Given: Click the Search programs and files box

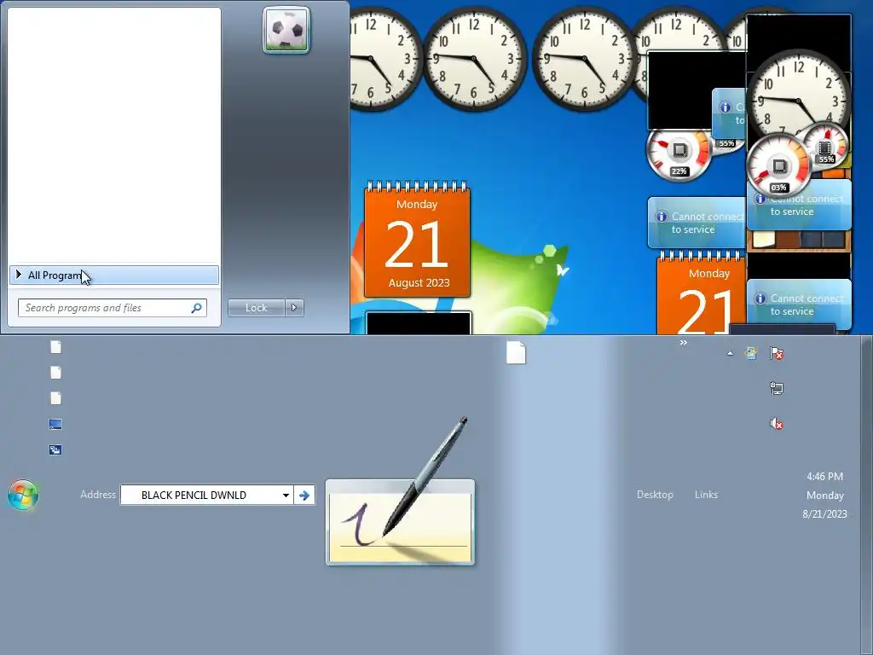Looking at the screenshot, I should click(x=113, y=307).
